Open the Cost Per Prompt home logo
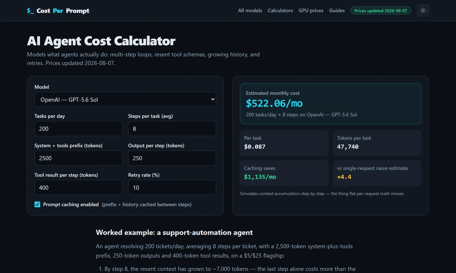456x273 pixels. tap(58, 11)
